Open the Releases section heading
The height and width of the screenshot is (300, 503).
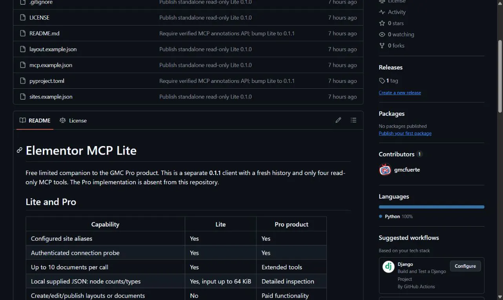click(x=391, y=68)
